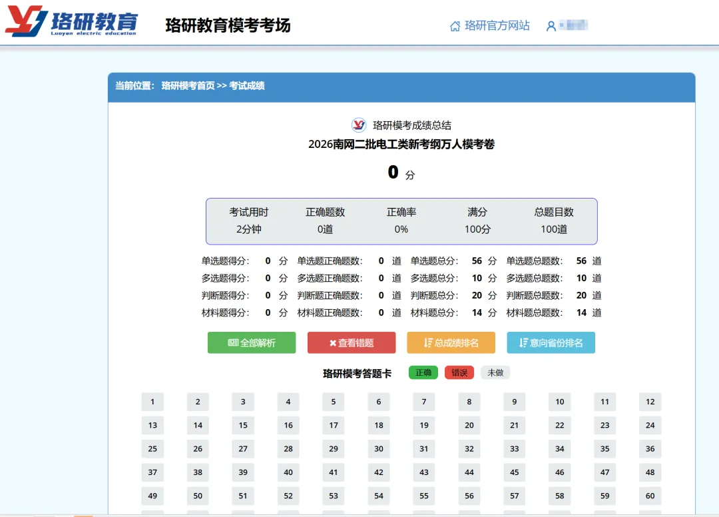Select question 1 on the answer card

click(x=152, y=402)
